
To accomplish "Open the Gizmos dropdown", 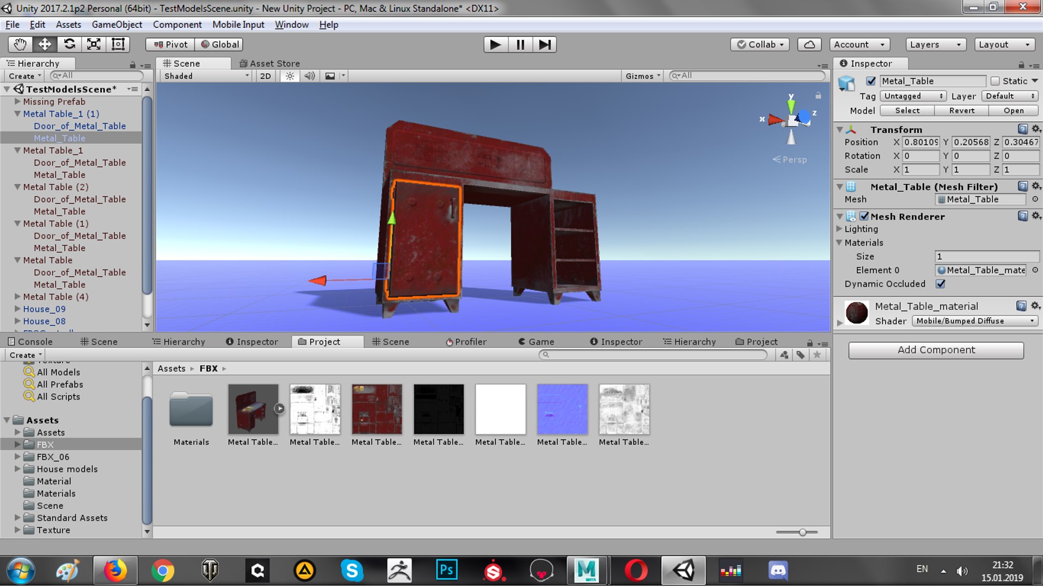I will [x=642, y=76].
